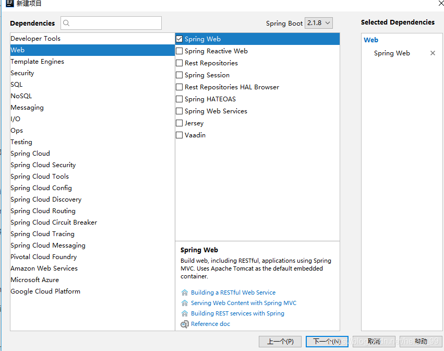Screen dimensions: 444x351
Task: Open Building a RESTful Web Service guide
Action: tap(233, 292)
